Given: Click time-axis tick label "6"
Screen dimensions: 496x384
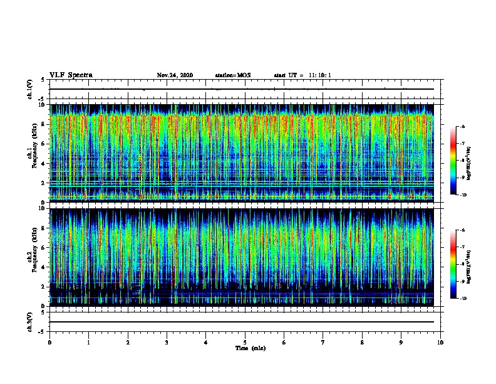Looking at the screenshot, I should coord(284,342).
